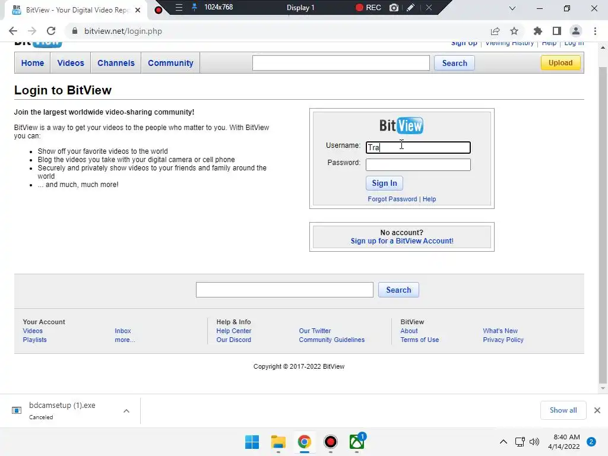Click the REC record button
The width and height of the screenshot is (608, 456).
[x=368, y=7]
